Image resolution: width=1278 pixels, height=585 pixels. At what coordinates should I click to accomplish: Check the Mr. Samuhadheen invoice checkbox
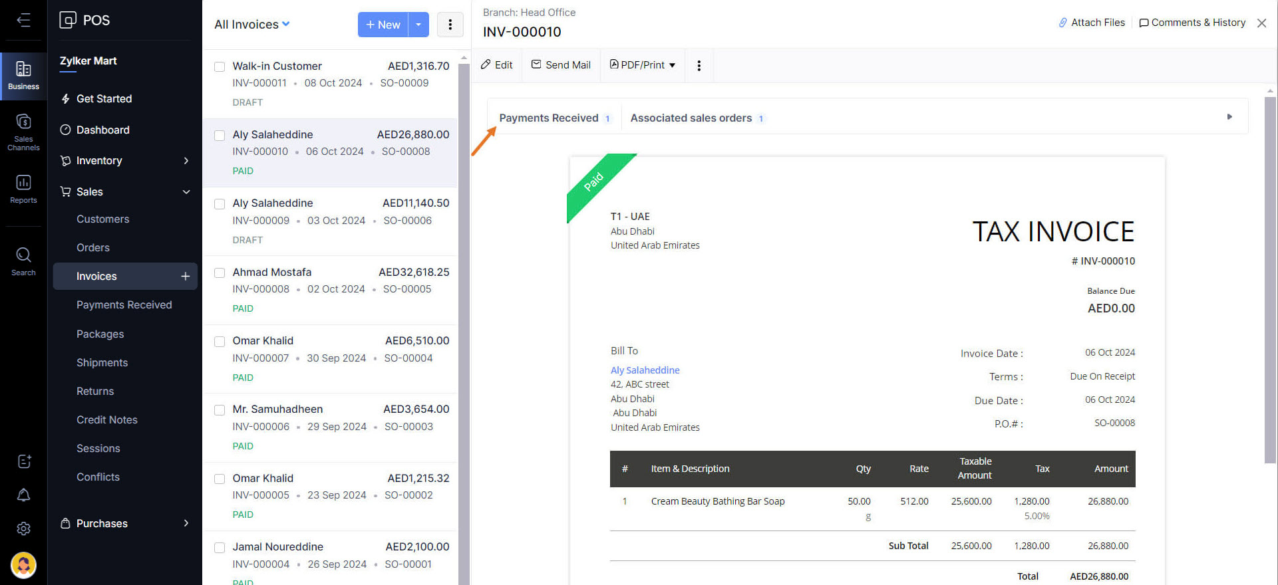[220, 410]
